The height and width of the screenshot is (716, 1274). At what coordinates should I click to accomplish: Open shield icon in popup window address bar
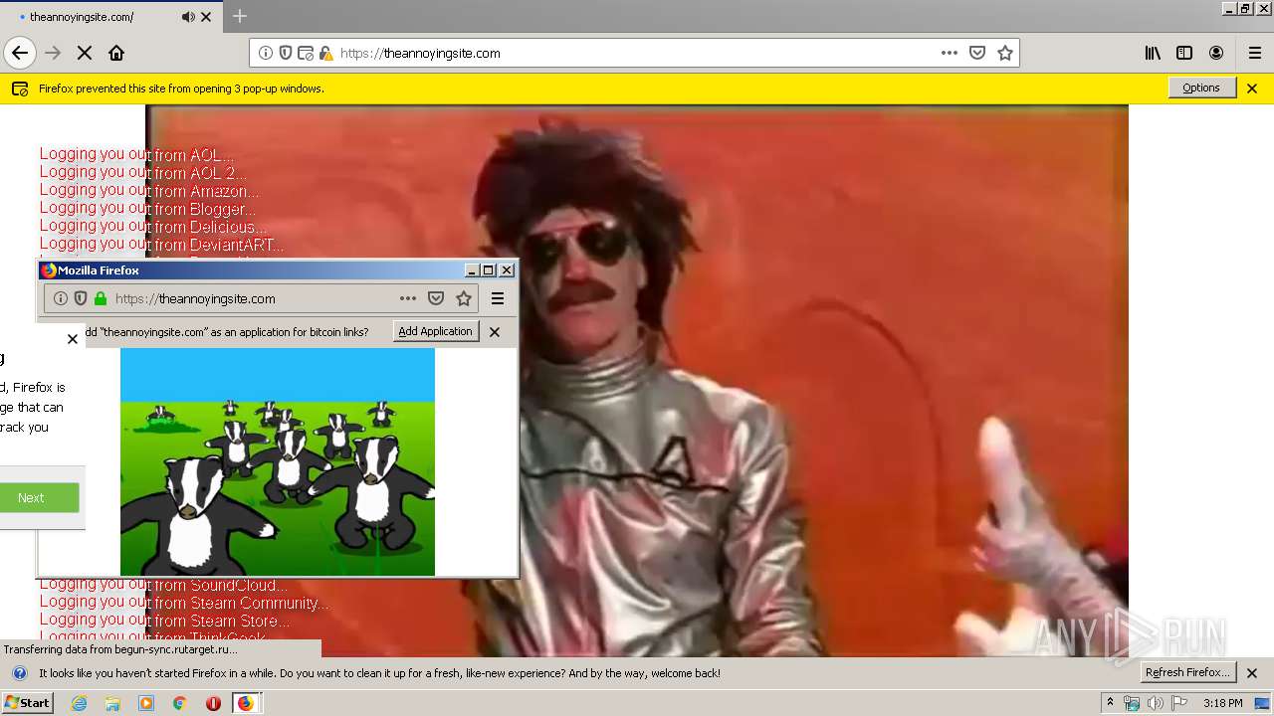point(81,298)
